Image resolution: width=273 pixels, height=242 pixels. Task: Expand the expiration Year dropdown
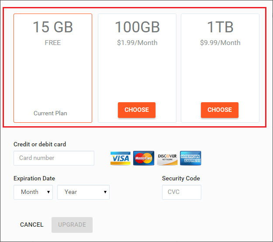[83, 192]
